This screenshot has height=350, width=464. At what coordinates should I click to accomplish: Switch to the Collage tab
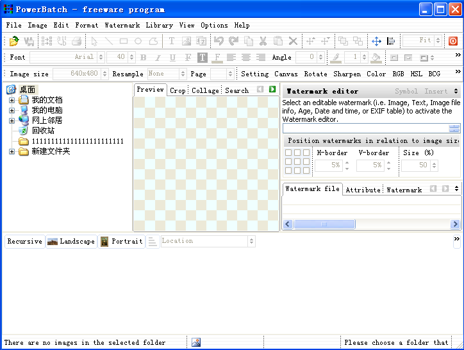(205, 90)
